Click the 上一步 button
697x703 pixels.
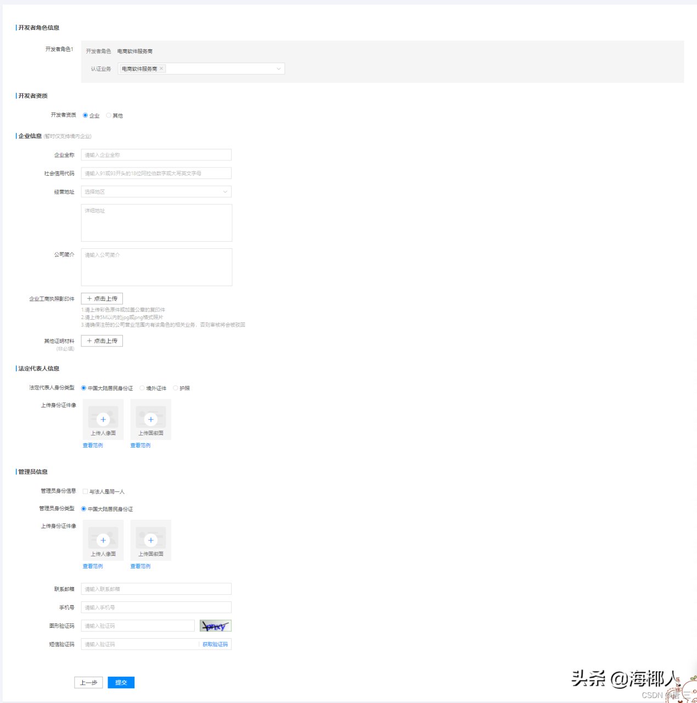coord(88,682)
